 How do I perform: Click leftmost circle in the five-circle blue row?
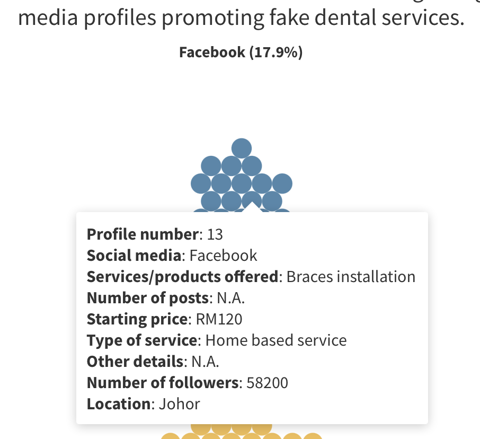click(x=201, y=183)
